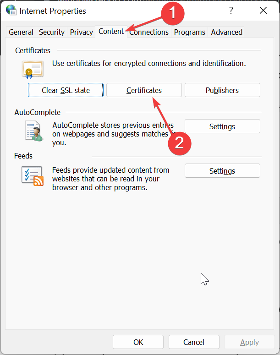The height and width of the screenshot is (355, 280).
Task: Open AutoComplete Settings
Action: click(x=222, y=126)
